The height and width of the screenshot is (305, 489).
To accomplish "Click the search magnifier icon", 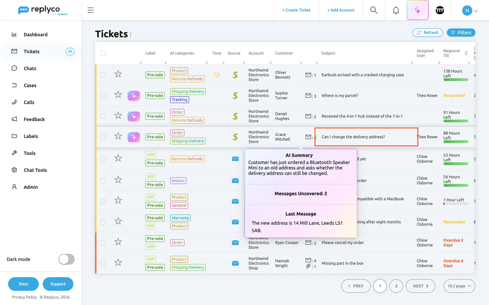I will pos(374,10).
